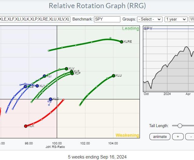
Task: Select the XLY sector marker
Action: coord(37,86)
